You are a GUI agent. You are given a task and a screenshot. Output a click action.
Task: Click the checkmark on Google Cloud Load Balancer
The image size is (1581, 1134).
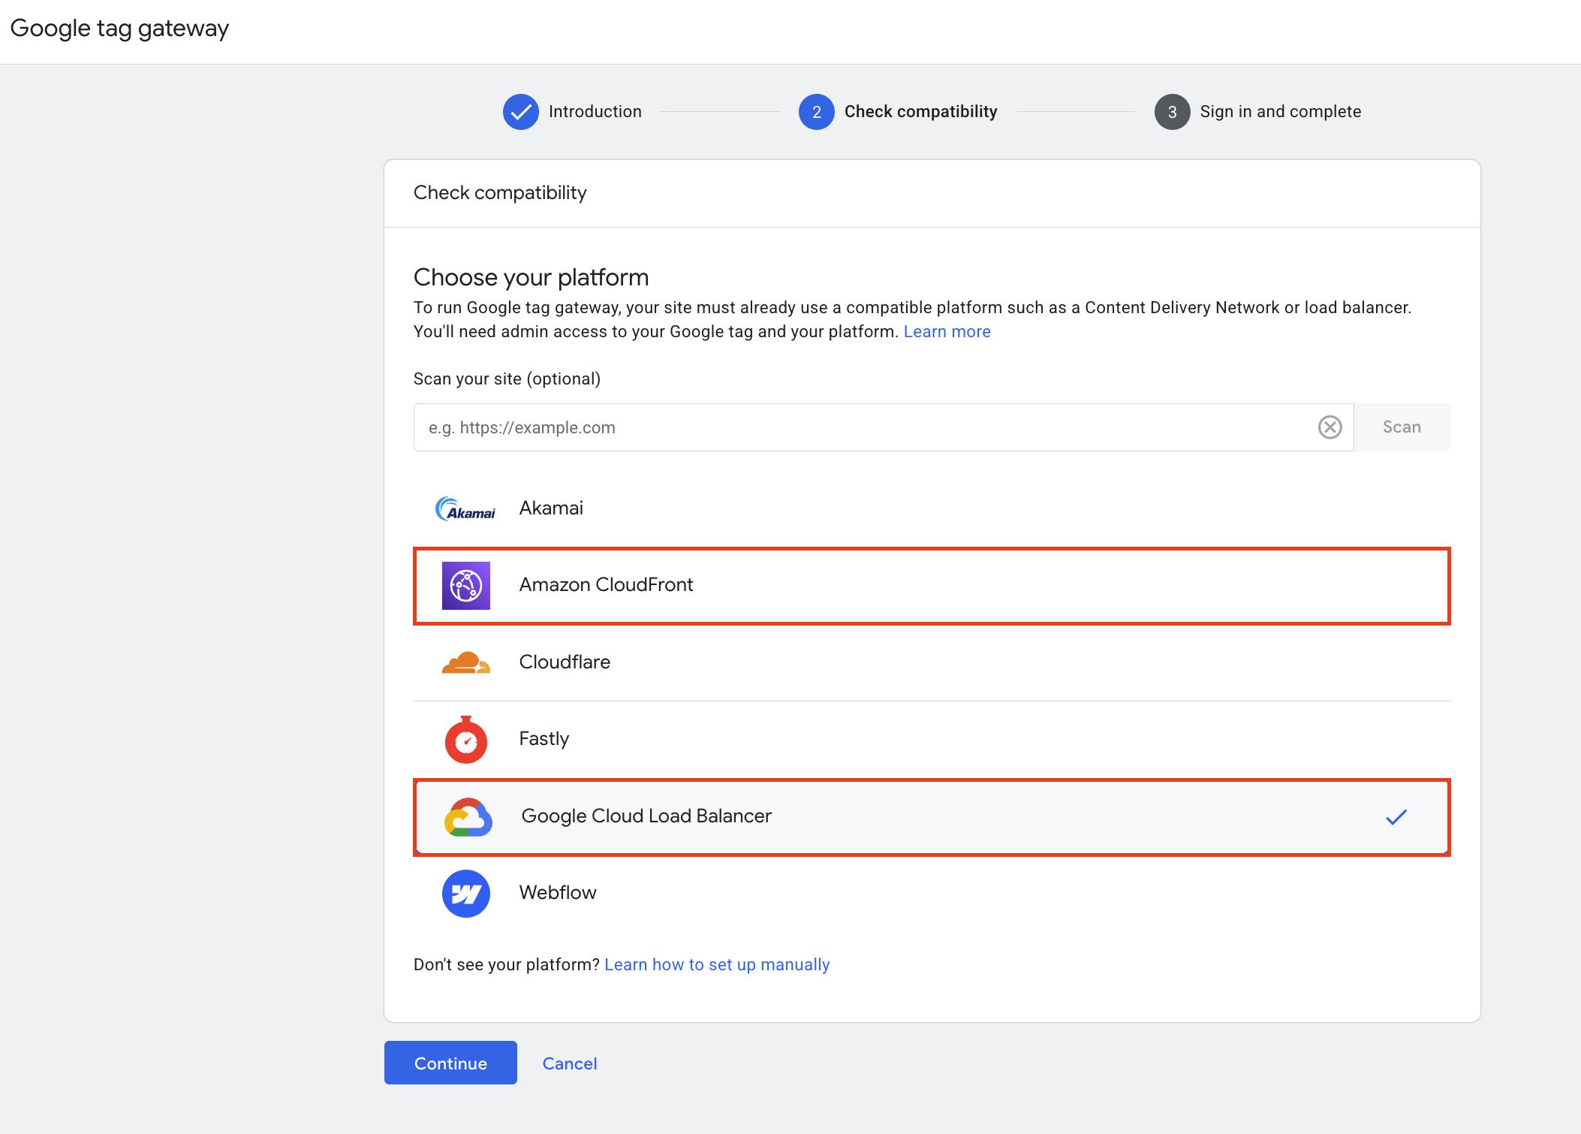(x=1396, y=817)
